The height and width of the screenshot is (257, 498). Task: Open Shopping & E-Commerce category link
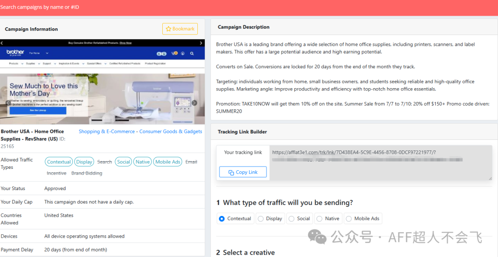107,131
